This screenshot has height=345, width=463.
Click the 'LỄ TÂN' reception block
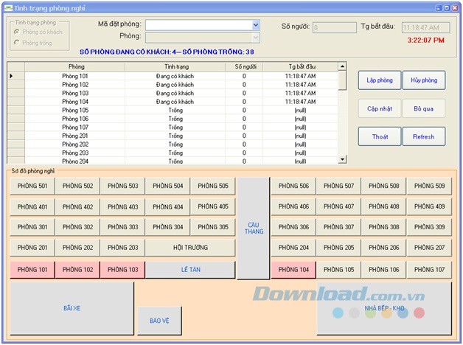(x=189, y=270)
